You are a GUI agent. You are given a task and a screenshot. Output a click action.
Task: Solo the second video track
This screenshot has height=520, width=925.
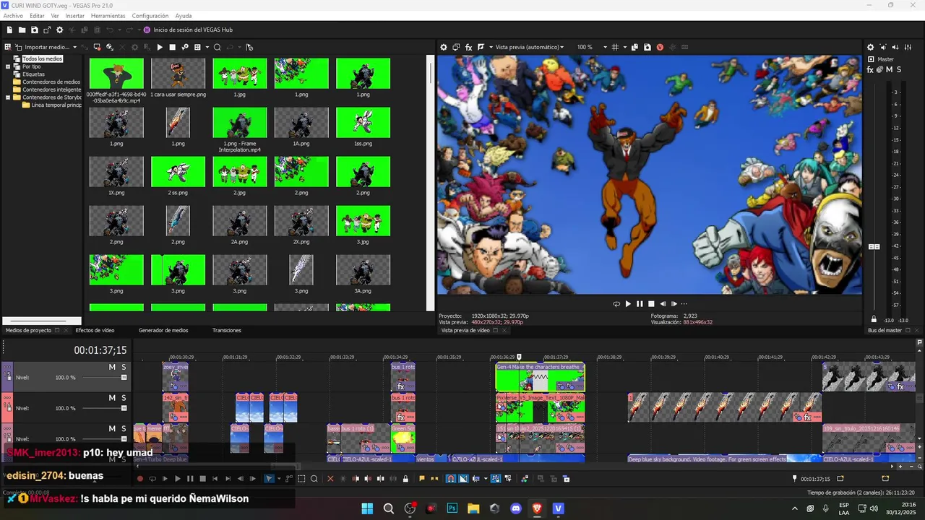coord(124,398)
